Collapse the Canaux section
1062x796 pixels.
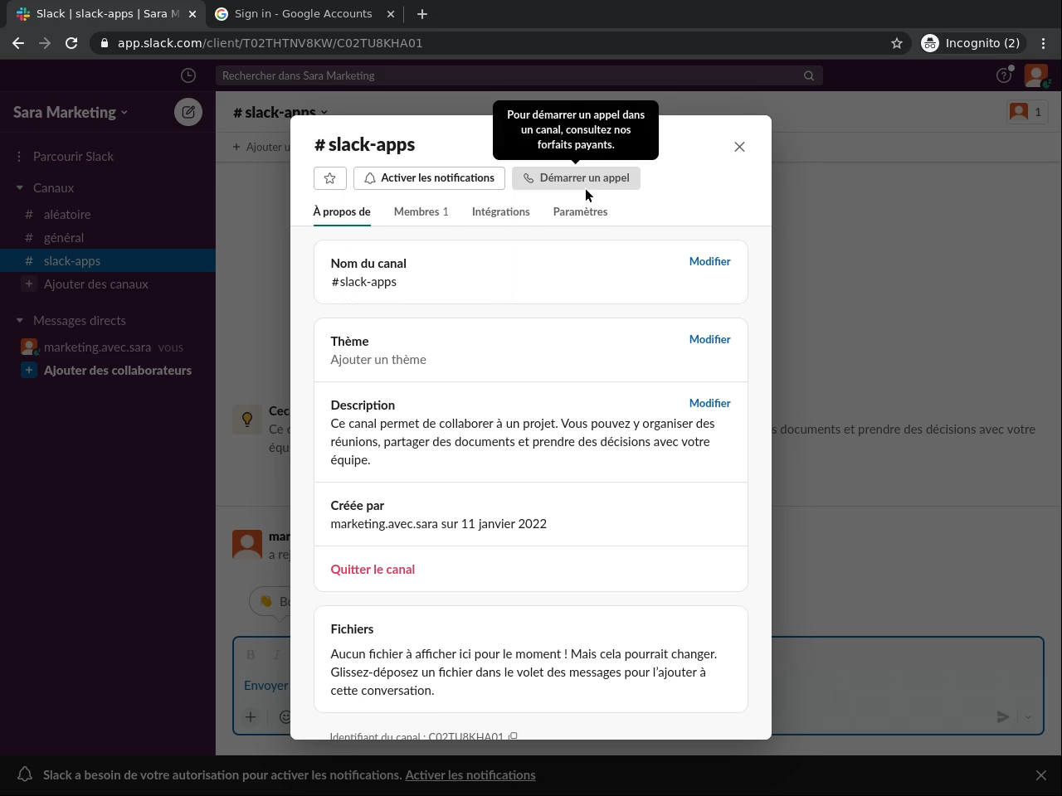click(20, 188)
